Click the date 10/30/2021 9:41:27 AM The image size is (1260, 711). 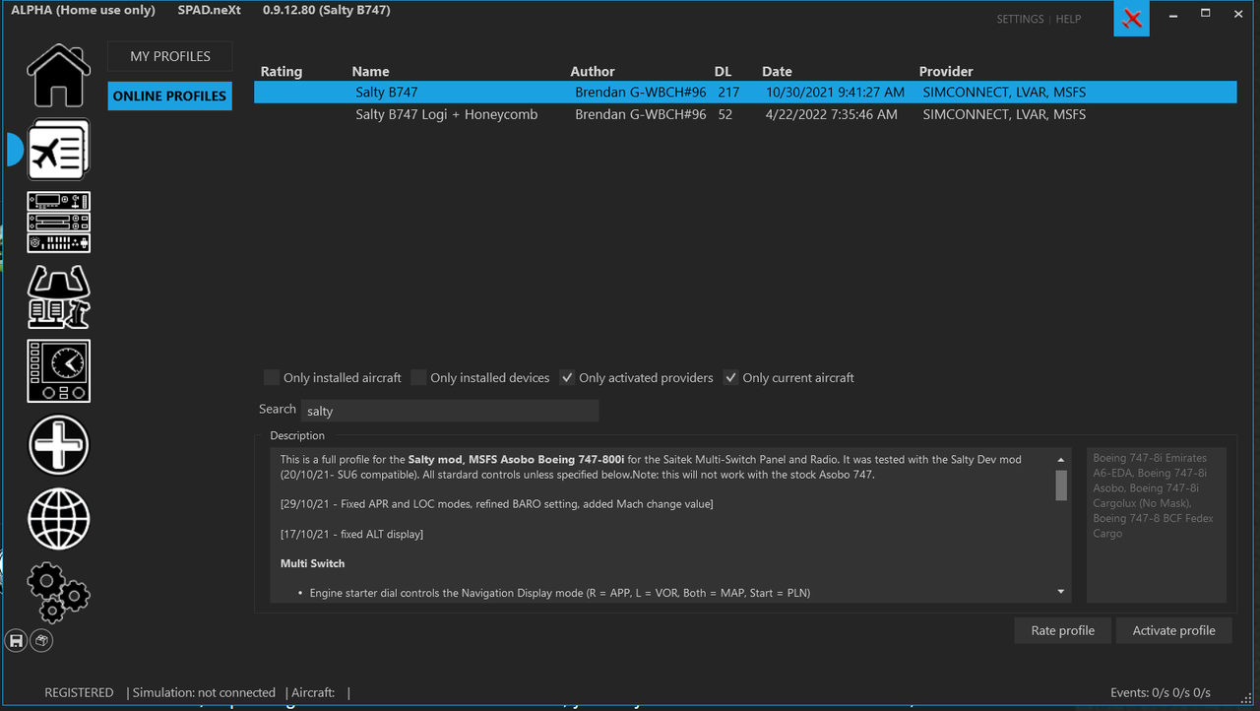pyautogui.click(x=835, y=92)
